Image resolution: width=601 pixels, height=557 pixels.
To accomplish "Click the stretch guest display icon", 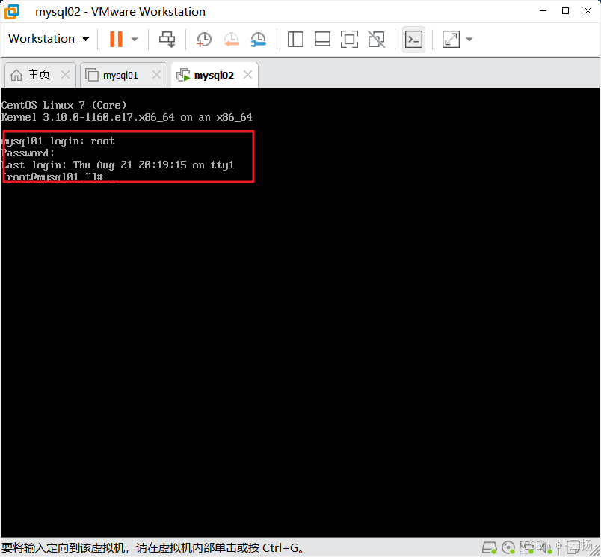I will pos(451,39).
